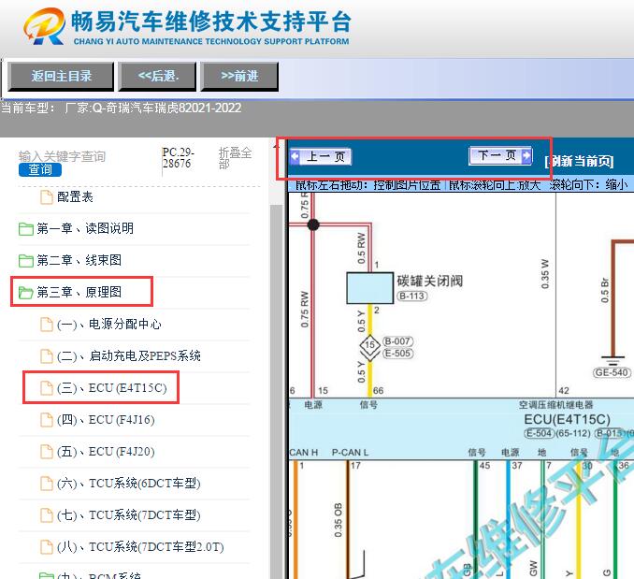Expand 第一章、读图说明 chapter
The image size is (634, 579).
tap(85, 228)
